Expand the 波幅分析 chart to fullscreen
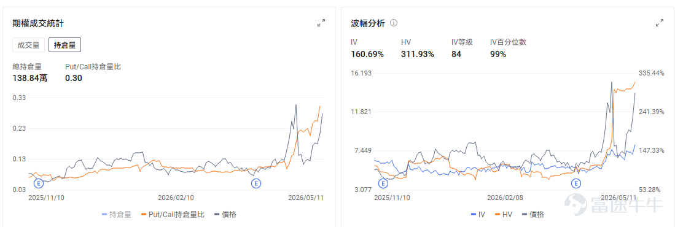The image size is (675, 227). coord(660,23)
